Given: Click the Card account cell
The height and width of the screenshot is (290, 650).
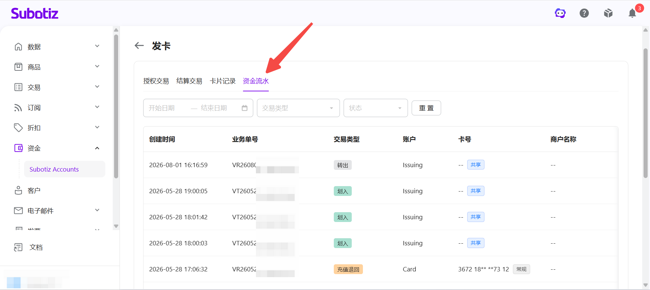Looking at the screenshot, I should [x=409, y=269].
